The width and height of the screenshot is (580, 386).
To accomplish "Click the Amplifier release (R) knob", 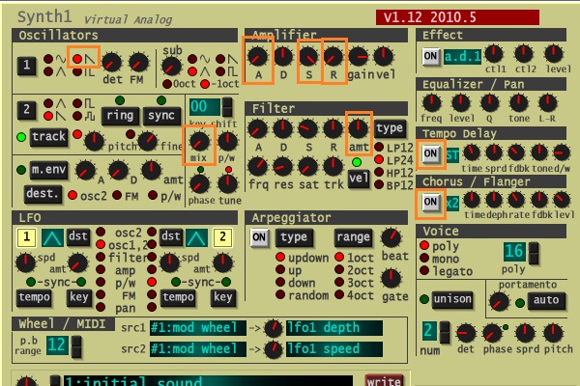I will coord(333,57).
